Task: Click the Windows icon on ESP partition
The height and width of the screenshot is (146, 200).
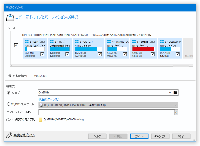Action: 27,42
